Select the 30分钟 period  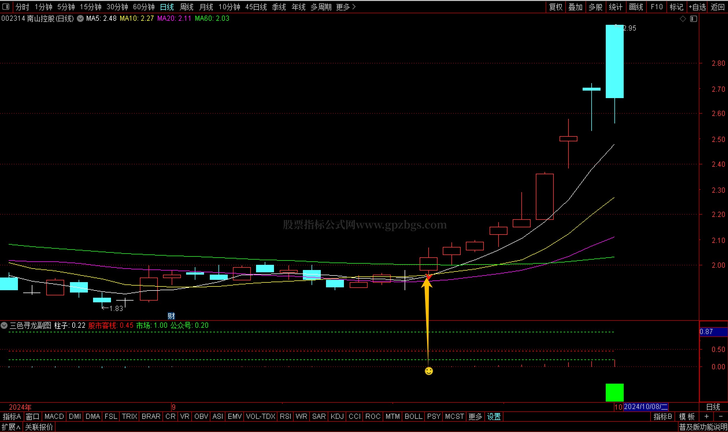click(x=117, y=7)
